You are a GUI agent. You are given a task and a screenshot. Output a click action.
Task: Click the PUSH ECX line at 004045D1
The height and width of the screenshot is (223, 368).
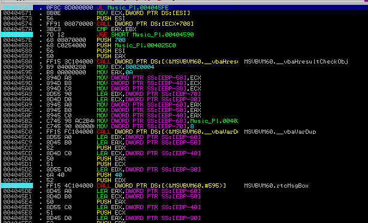pyautogui.click(x=111, y=164)
